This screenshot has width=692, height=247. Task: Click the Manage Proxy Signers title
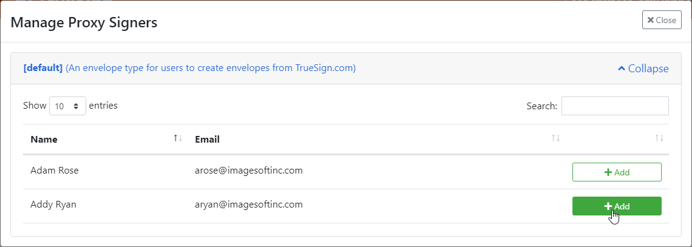[x=84, y=22]
